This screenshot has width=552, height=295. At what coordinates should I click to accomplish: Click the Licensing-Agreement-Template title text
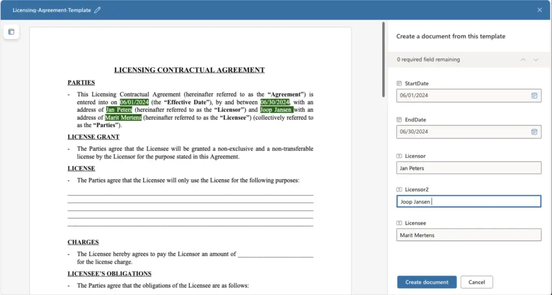pyautogui.click(x=52, y=10)
